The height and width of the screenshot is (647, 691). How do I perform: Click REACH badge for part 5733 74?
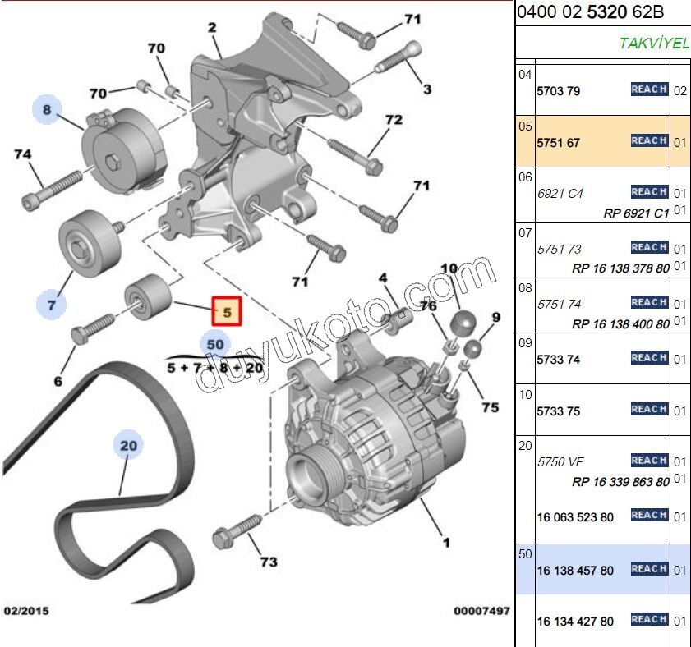click(x=648, y=358)
